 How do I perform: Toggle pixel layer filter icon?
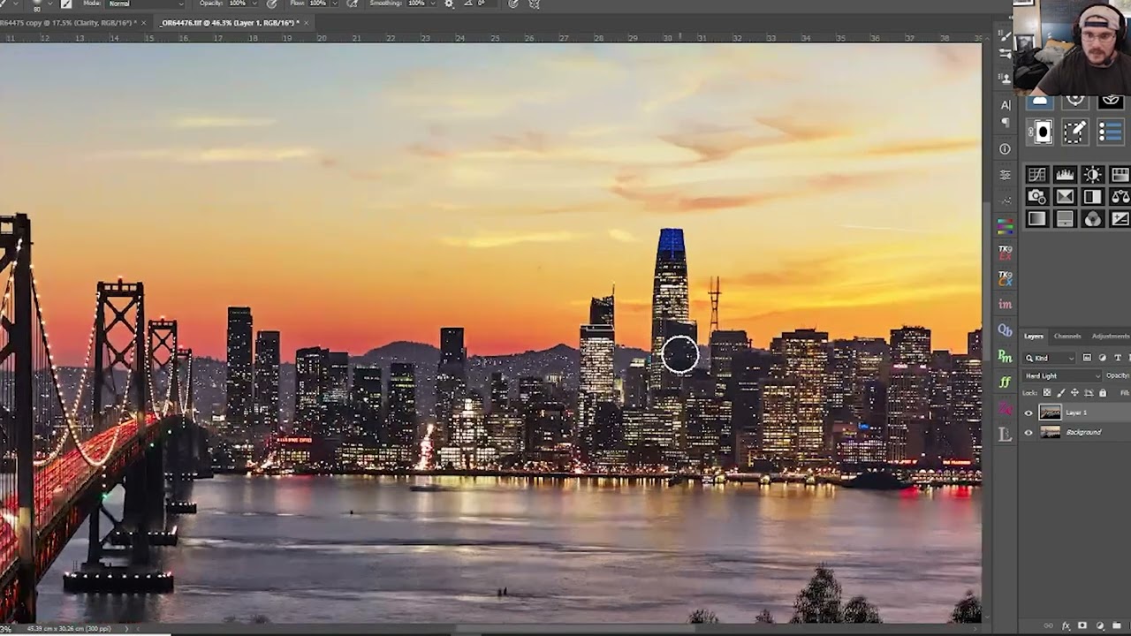(x=1087, y=358)
